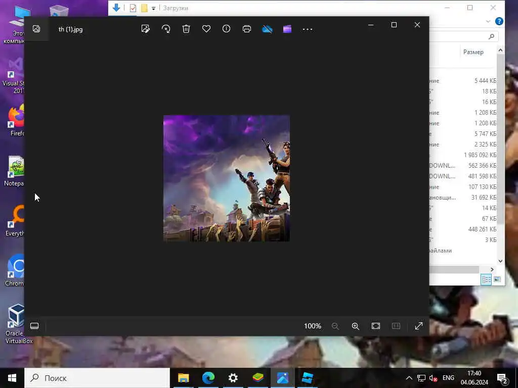Open the Notepad++ desktop shortcut
The width and height of the screenshot is (518, 388).
tap(15, 171)
